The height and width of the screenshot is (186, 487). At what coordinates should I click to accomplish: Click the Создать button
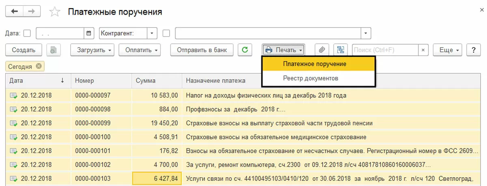(x=24, y=50)
